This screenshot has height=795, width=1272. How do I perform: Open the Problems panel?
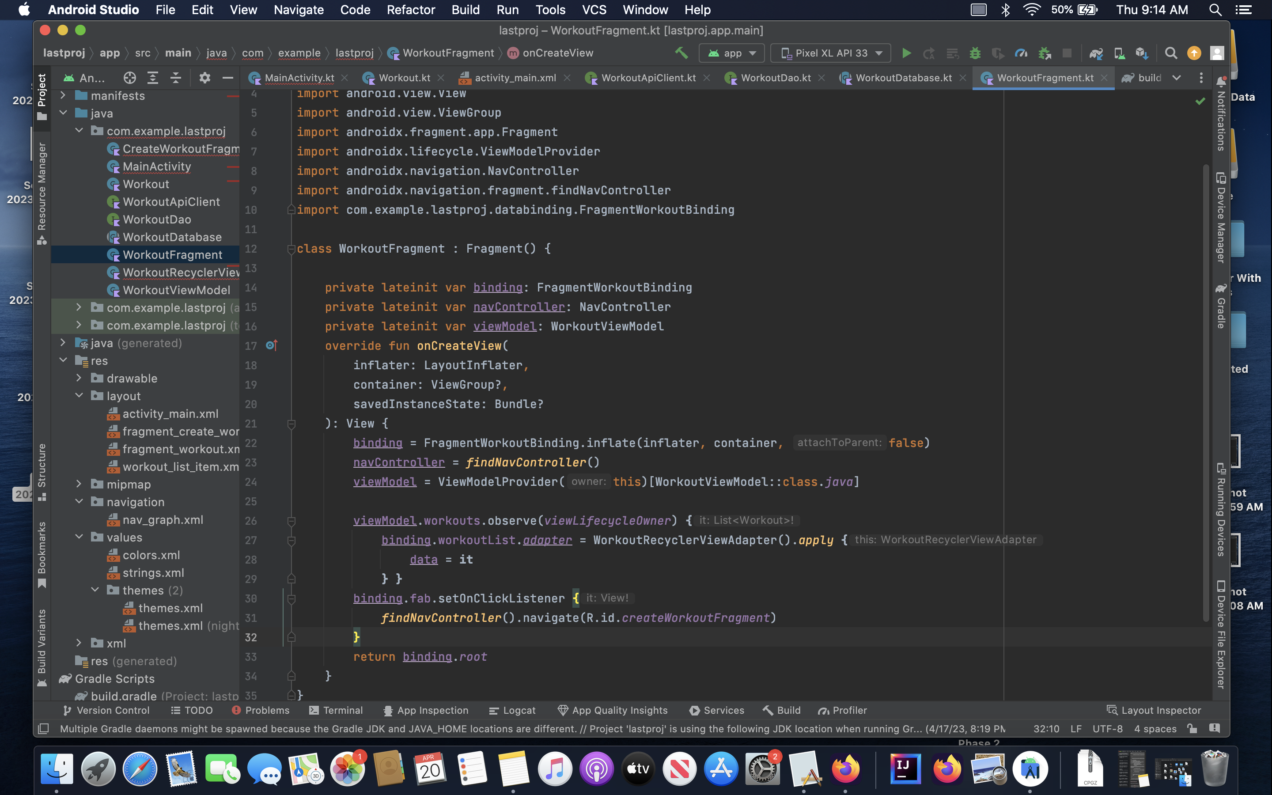(x=261, y=710)
